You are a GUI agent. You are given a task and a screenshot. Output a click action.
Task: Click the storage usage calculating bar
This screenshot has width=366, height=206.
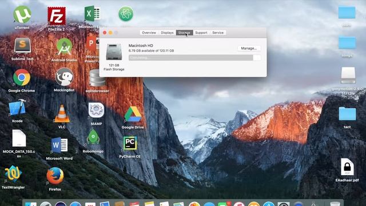coord(194,58)
